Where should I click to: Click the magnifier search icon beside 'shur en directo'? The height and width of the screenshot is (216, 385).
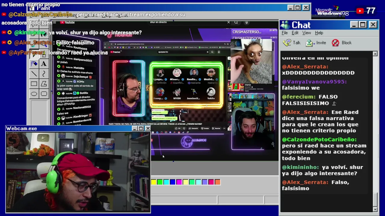tap(236, 22)
